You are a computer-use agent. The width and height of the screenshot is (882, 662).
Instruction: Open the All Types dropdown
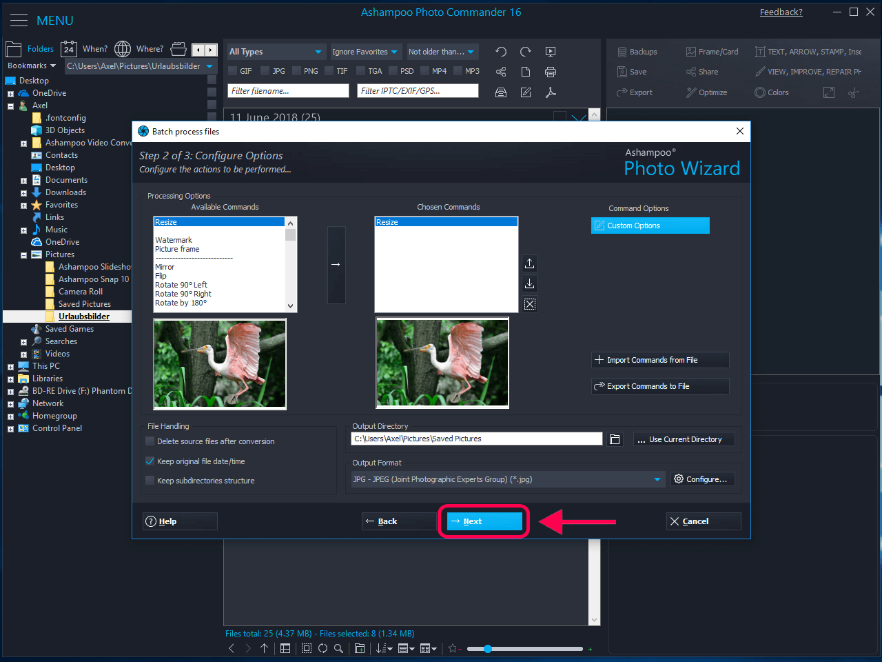[276, 52]
